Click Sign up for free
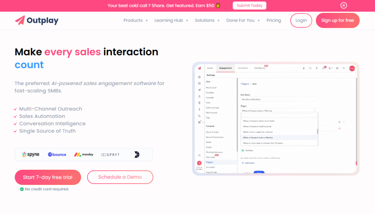This screenshot has width=375, height=214. click(337, 20)
